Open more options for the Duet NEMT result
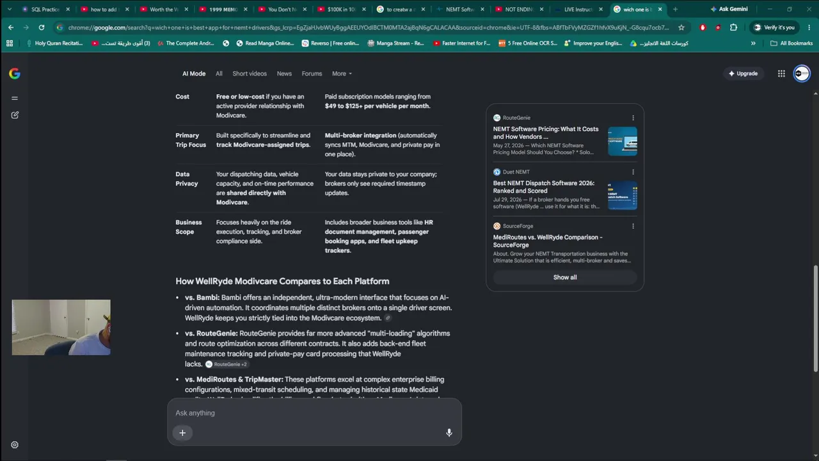The height and width of the screenshot is (461, 819). coord(633,172)
